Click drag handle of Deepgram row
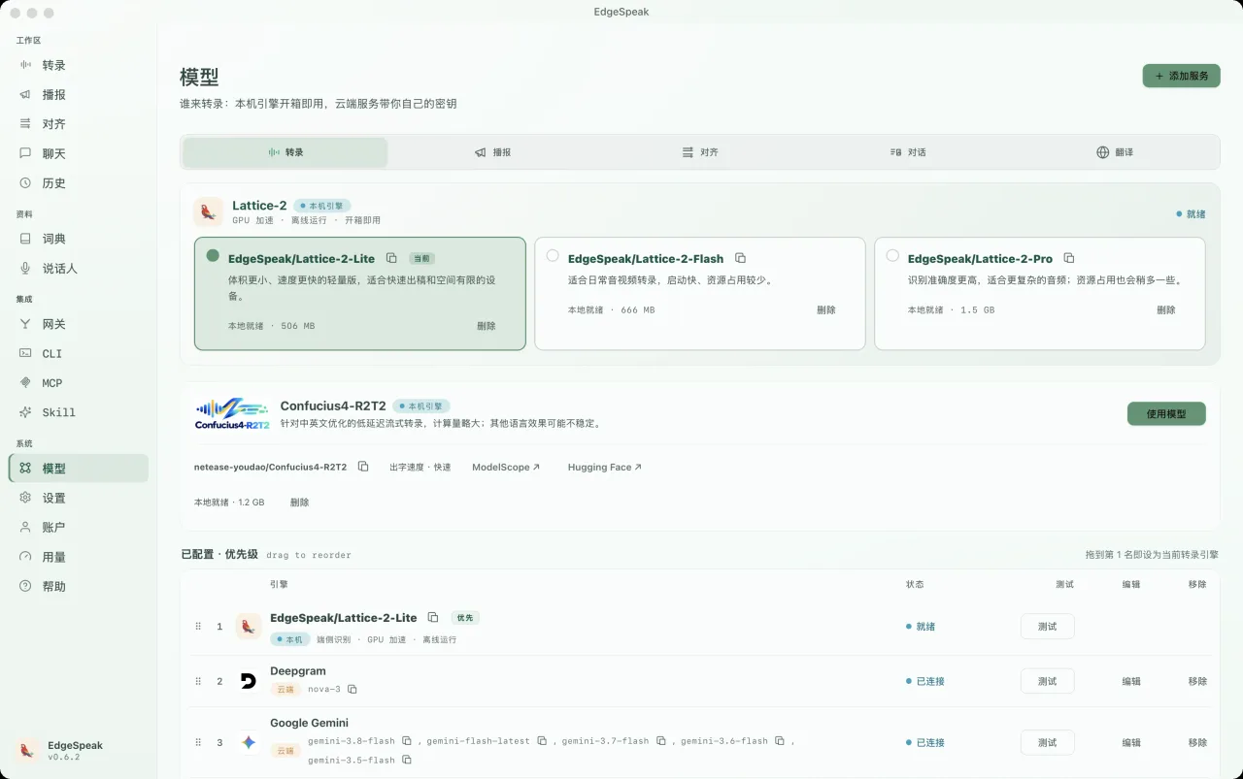 pyautogui.click(x=198, y=681)
